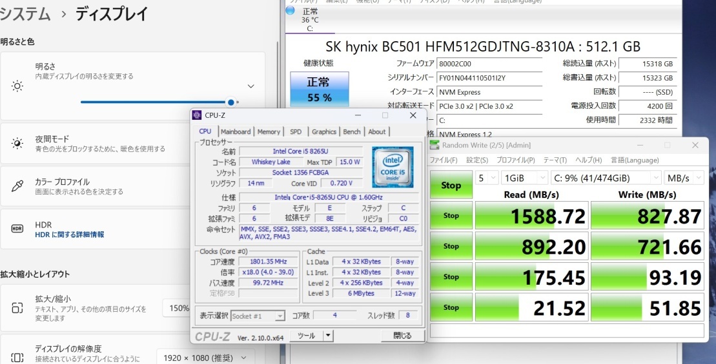Open the test count dropdown showing 5
This screenshot has width=716, height=364.
point(487,178)
